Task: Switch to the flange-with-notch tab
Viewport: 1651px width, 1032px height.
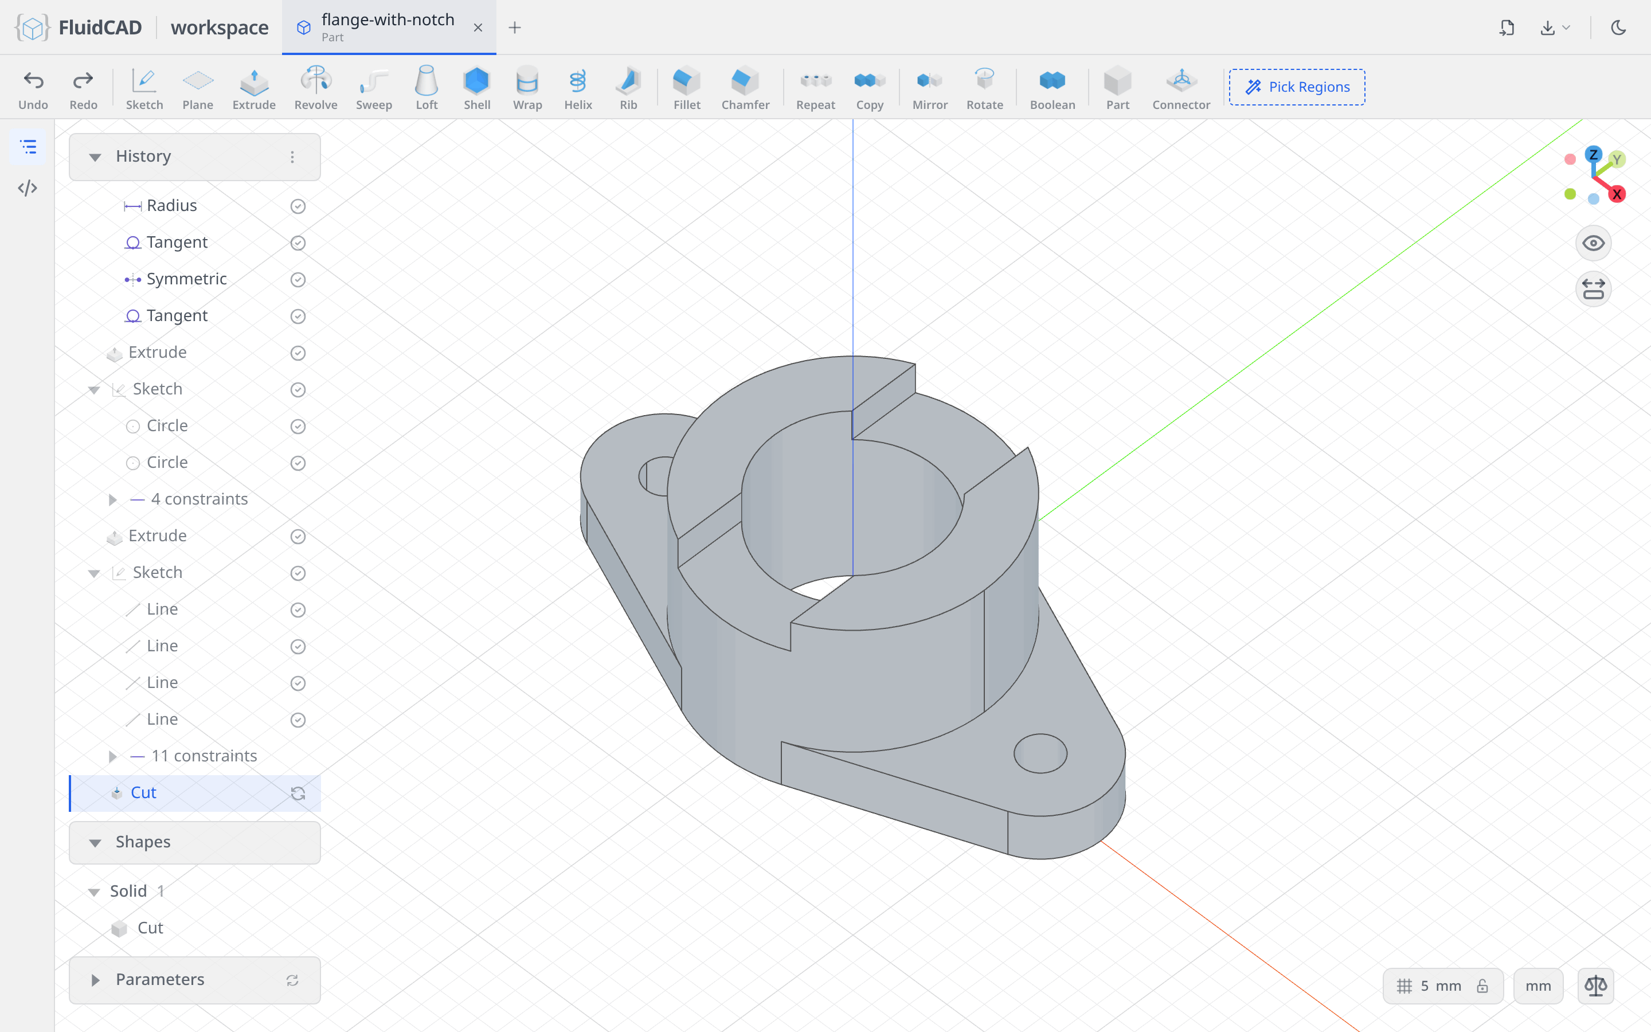Action: (389, 28)
